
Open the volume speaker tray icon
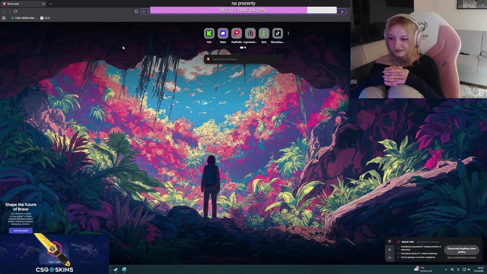point(468,270)
